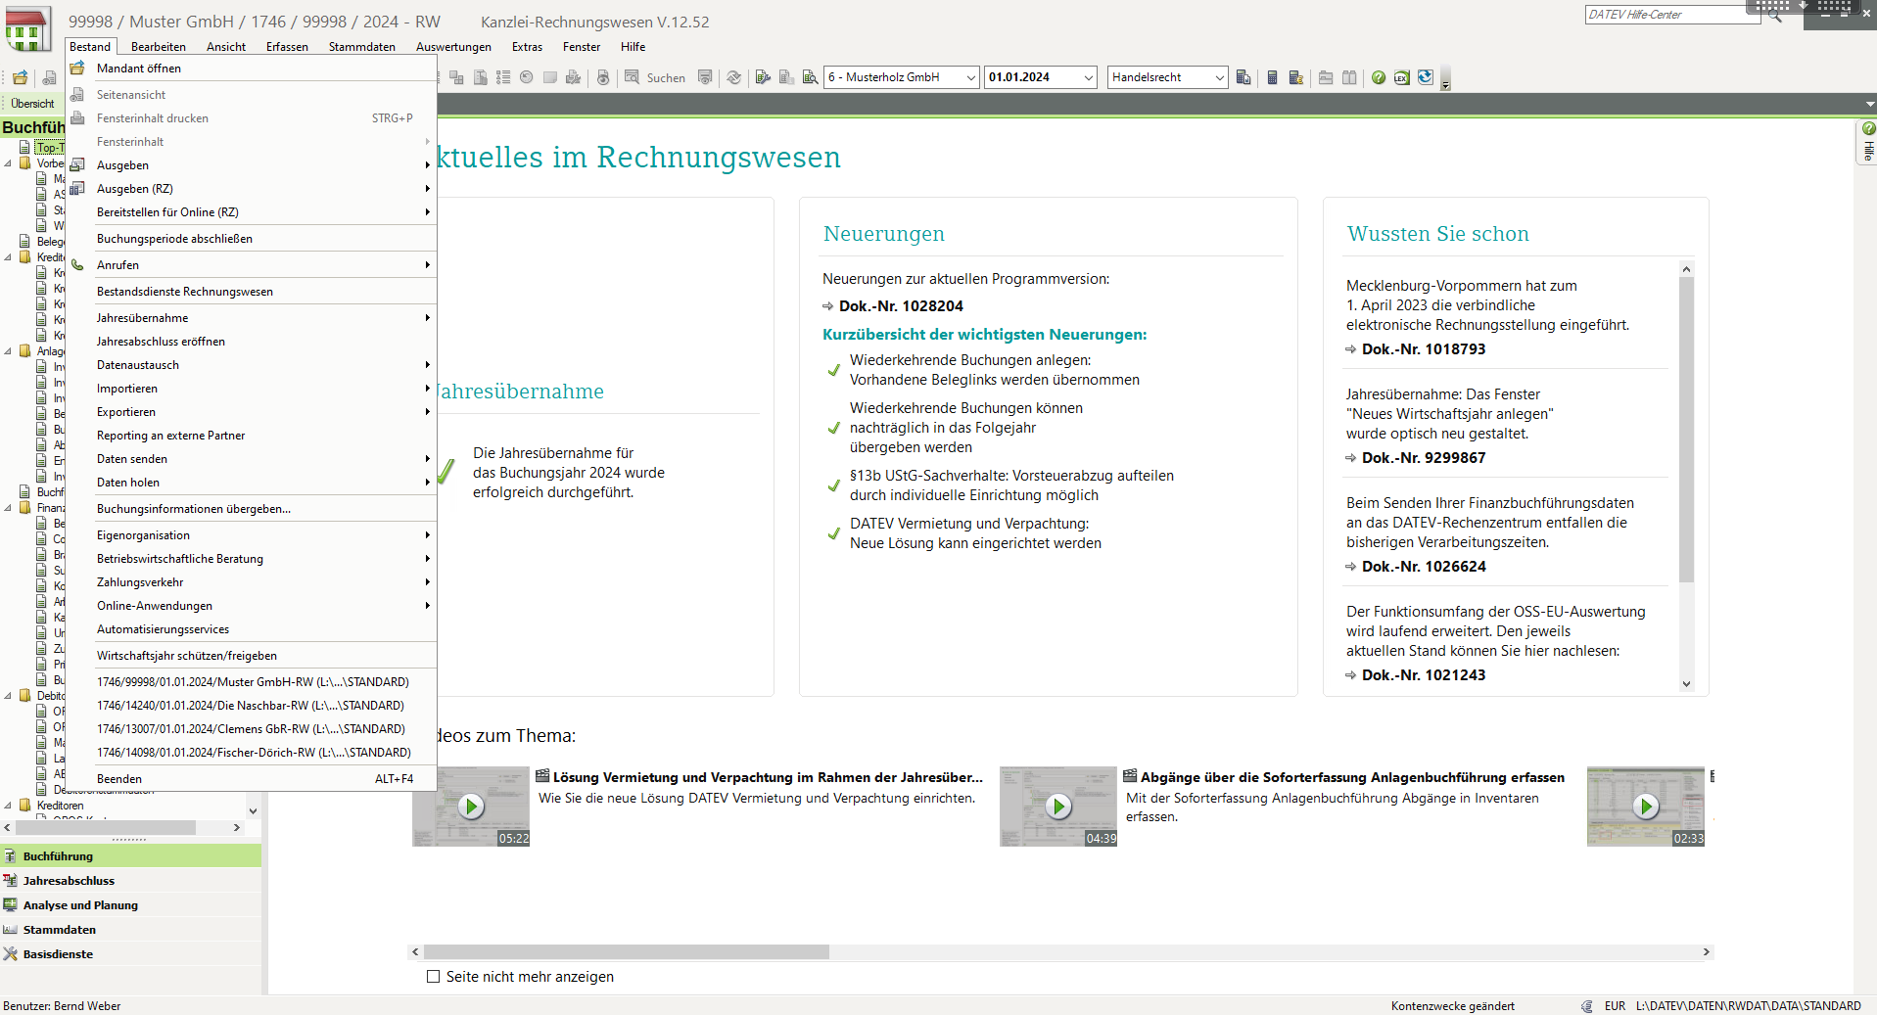Image resolution: width=1877 pixels, height=1015 pixels.
Task: Click the green help question mark icon
Action: 1379,77
